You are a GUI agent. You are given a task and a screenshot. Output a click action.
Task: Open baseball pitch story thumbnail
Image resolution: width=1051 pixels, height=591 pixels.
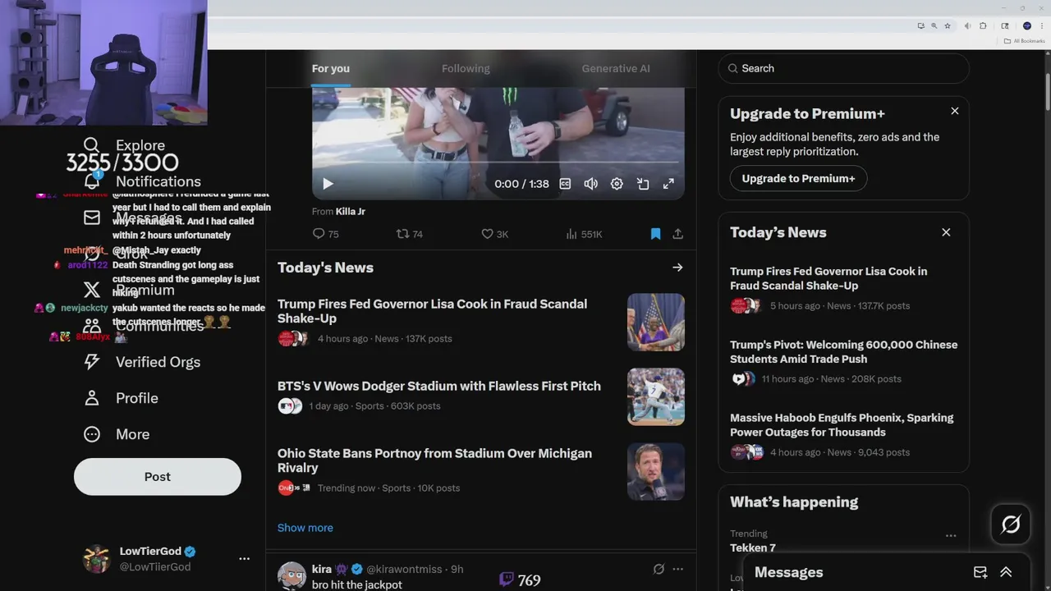pos(656,396)
